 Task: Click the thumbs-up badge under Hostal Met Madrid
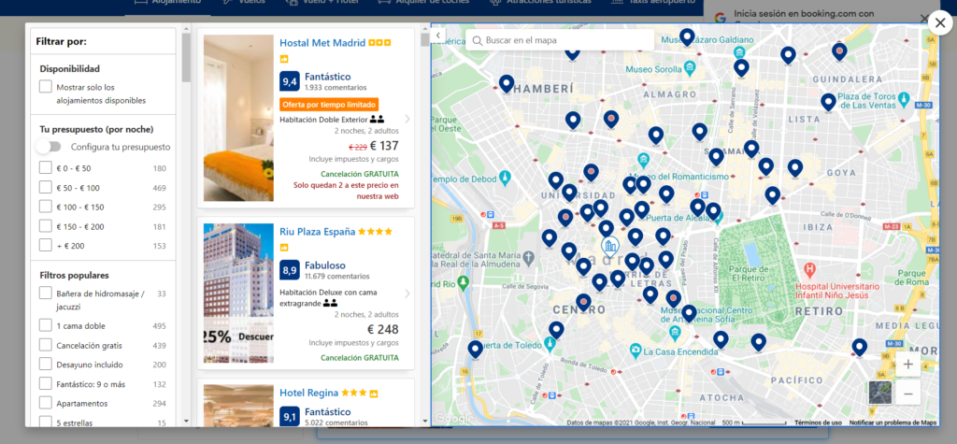click(x=284, y=59)
